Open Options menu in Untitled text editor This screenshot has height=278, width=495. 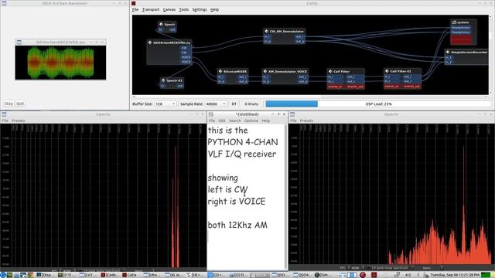point(251,120)
